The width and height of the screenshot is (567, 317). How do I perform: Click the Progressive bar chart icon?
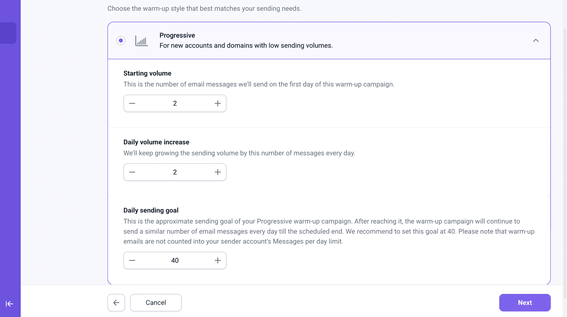tap(141, 41)
